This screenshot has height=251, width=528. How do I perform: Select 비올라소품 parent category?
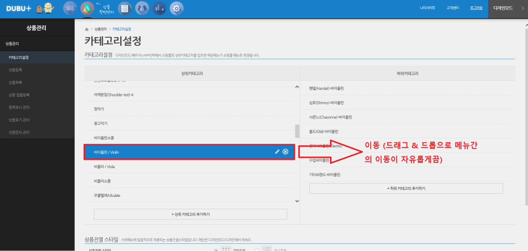pos(190,181)
